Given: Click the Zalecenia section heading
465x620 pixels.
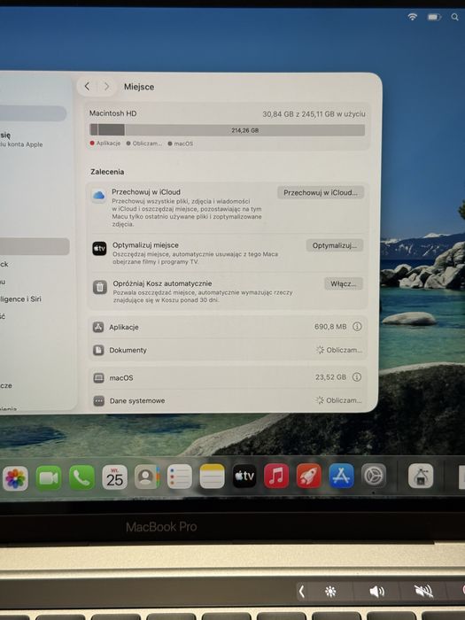Looking at the screenshot, I should [x=107, y=172].
